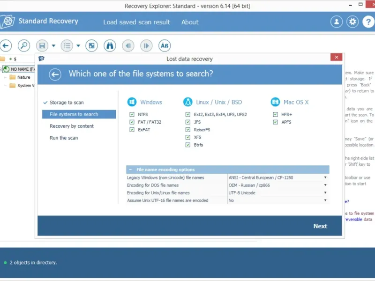Open Encoding for DOS file names dropdown
Screen dimensions: 375x281
tap(325, 185)
